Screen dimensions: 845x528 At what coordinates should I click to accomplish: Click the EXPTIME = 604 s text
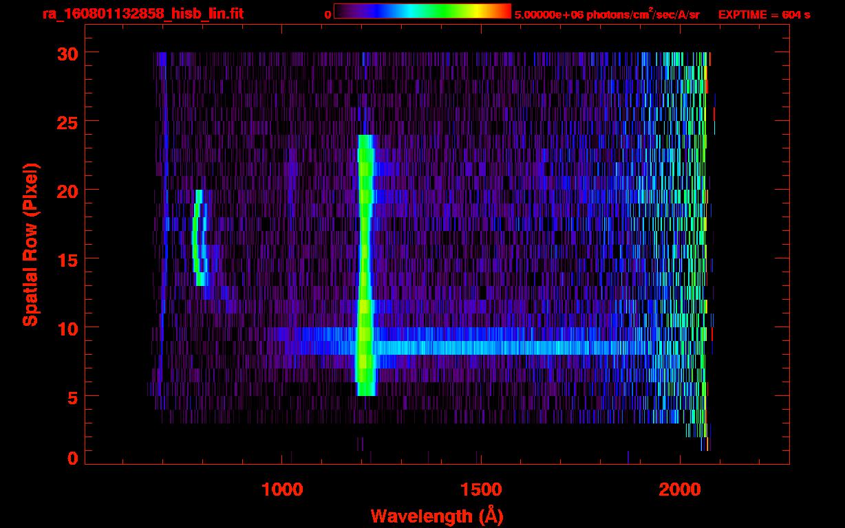(x=764, y=14)
